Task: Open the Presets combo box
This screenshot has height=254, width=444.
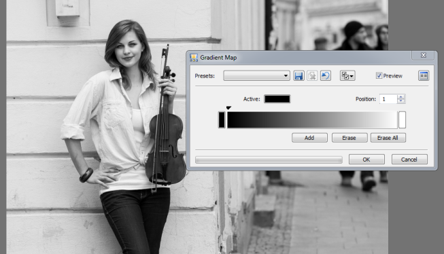Action: [256, 75]
